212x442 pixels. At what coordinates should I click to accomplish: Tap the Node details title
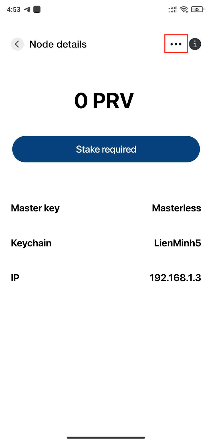tap(58, 44)
